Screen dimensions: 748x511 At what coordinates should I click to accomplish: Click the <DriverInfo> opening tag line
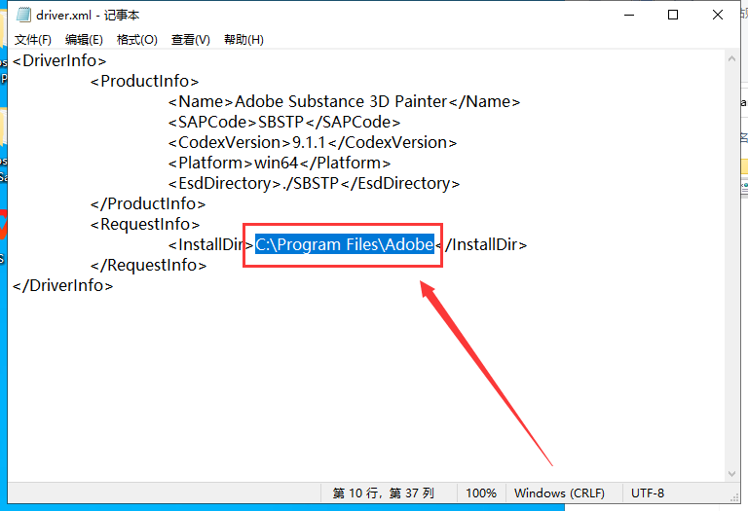point(59,61)
